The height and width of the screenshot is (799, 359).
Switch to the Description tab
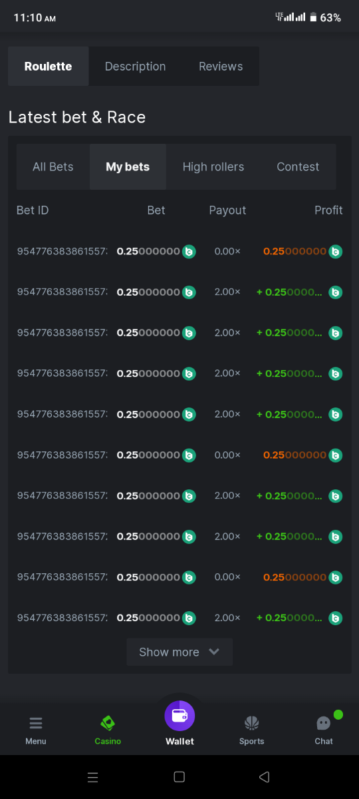[x=136, y=67]
